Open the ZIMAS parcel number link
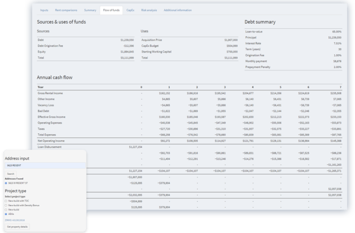355x233 pixels. click(15, 220)
